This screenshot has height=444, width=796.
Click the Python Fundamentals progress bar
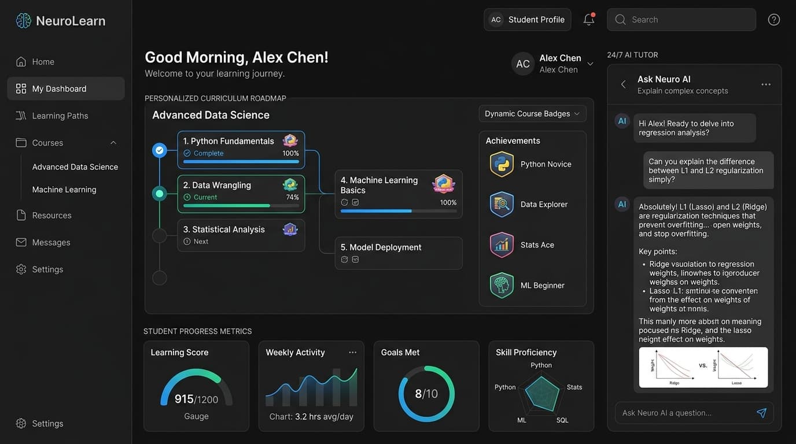pos(241,162)
